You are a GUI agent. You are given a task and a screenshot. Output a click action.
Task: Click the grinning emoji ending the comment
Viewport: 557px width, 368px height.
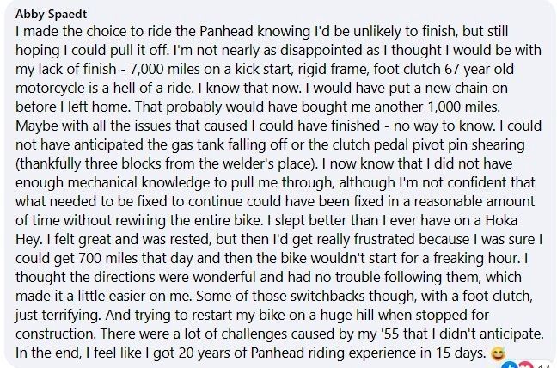(x=498, y=353)
